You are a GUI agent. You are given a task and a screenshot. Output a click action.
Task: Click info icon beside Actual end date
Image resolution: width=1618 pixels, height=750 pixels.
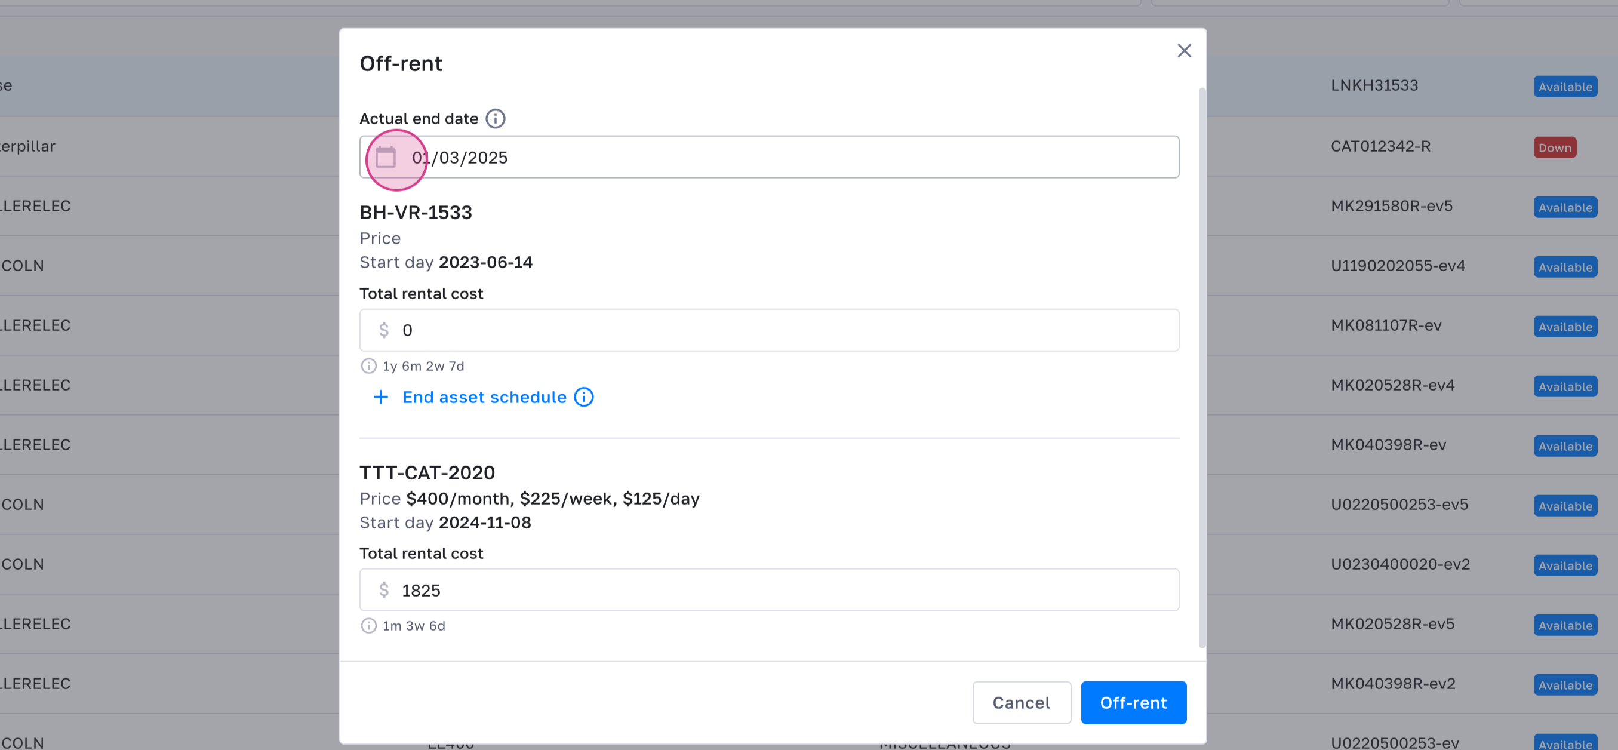click(495, 119)
